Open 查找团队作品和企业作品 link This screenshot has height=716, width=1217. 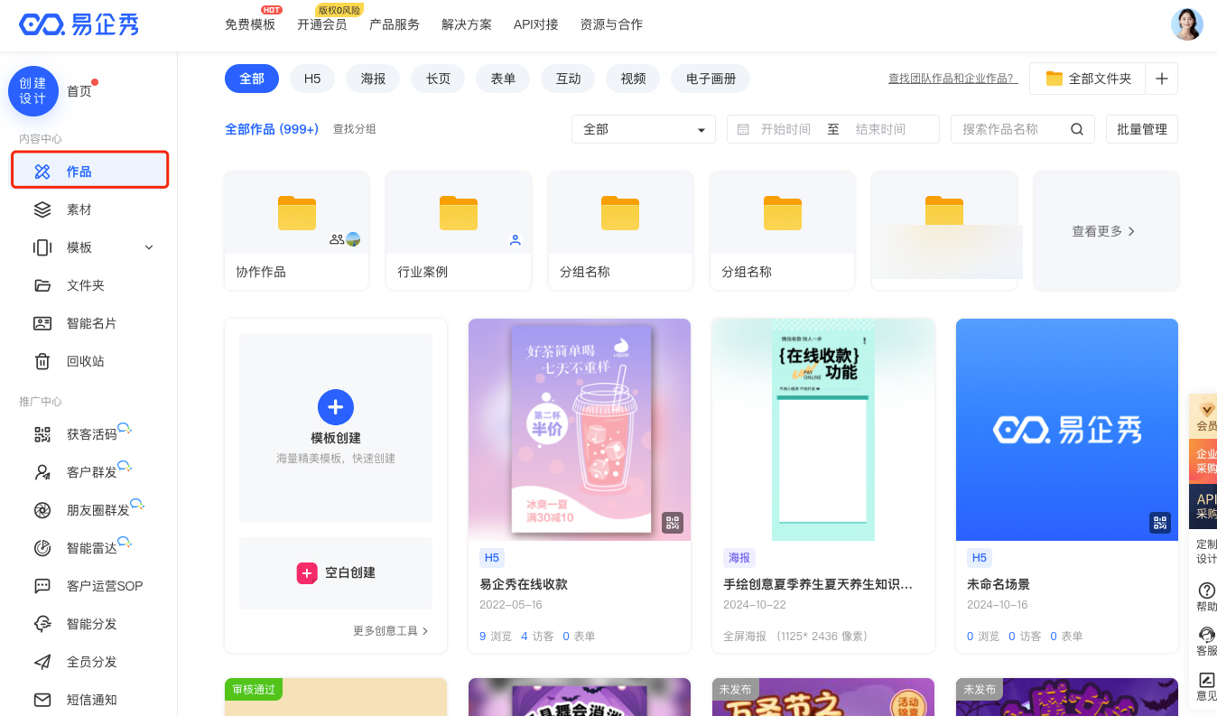tap(952, 79)
